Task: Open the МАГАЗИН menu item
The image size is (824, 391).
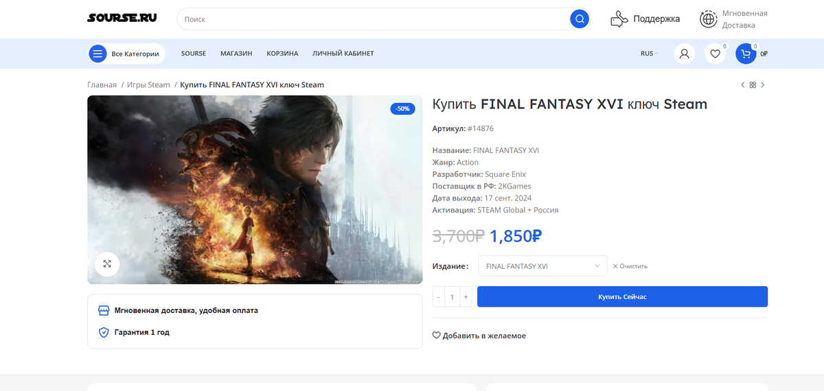Action: (236, 54)
